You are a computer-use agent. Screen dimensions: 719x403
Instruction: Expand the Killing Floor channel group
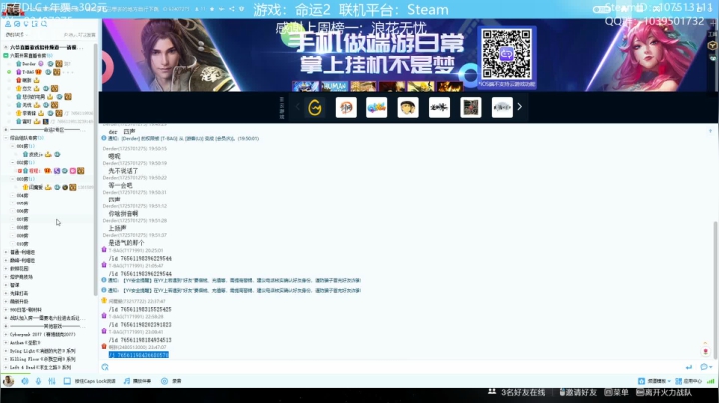(x=6, y=359)
